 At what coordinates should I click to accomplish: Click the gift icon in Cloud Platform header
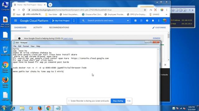click(x=136, y=21)
